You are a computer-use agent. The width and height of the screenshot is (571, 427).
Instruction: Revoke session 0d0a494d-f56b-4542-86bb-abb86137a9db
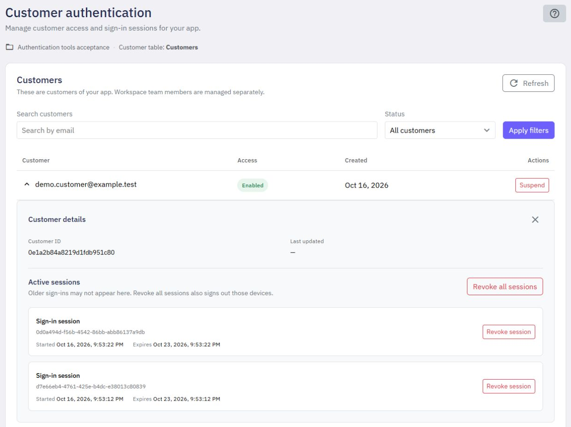click(509, 332)
